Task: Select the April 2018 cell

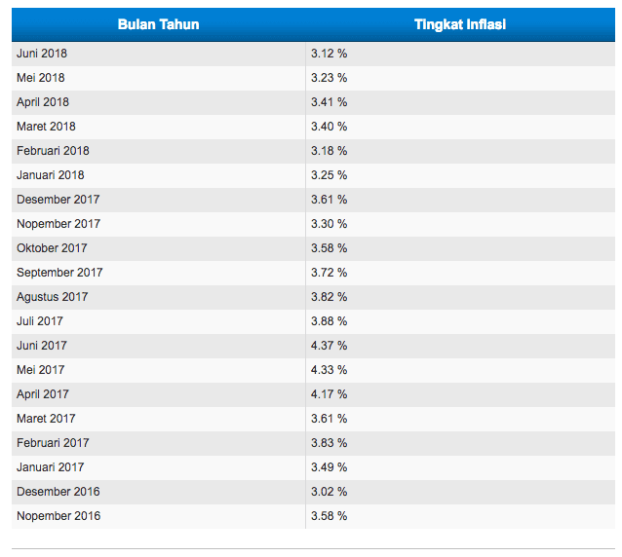Action: pyautogui.click(x=43, y=102)
